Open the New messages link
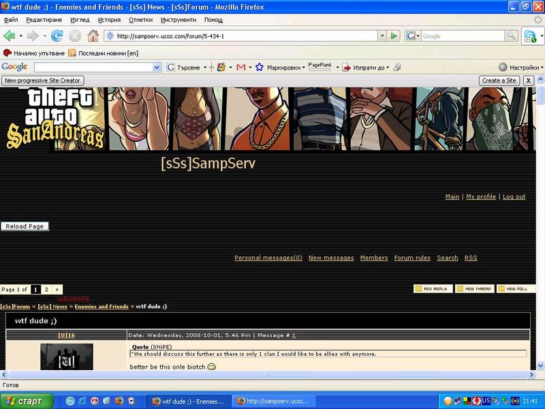This screenshot has height=409, width=545. [331, 258]
